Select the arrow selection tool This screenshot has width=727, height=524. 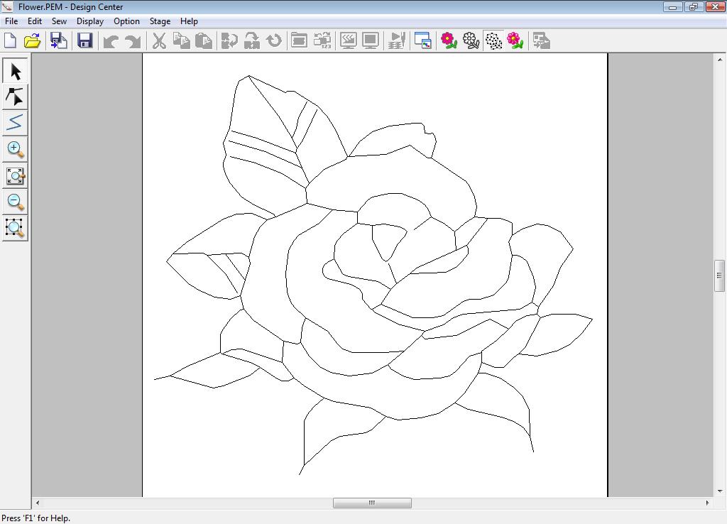coord(16,72)
